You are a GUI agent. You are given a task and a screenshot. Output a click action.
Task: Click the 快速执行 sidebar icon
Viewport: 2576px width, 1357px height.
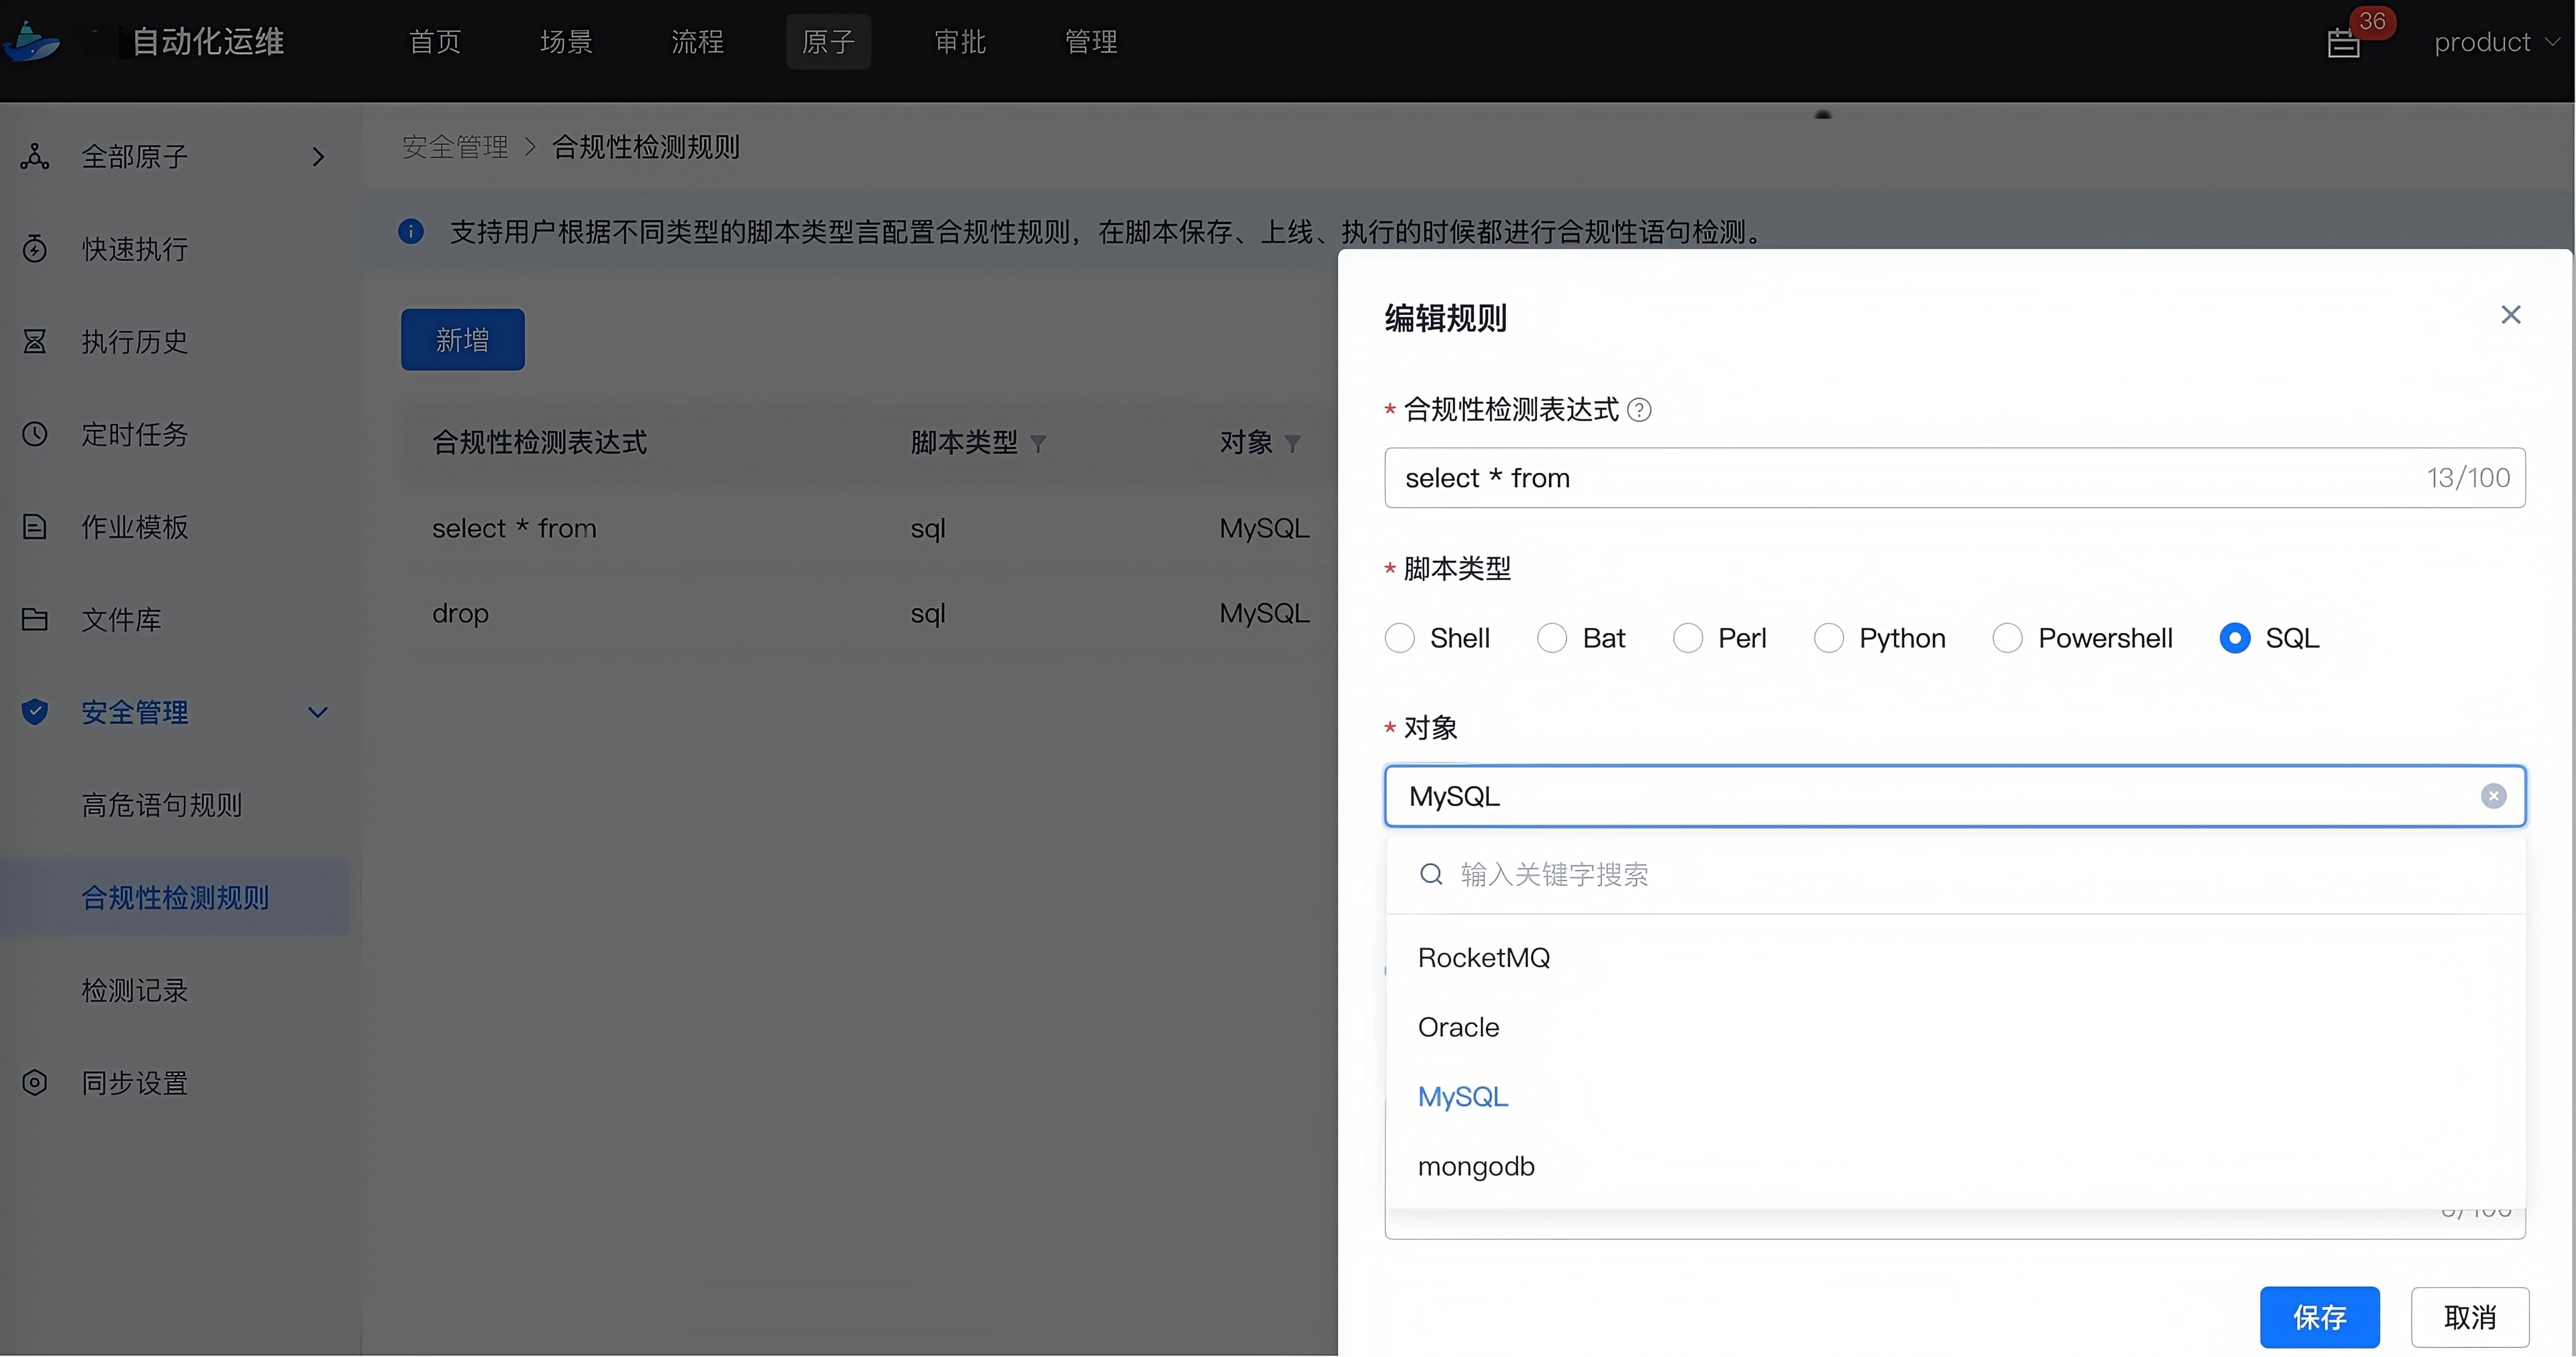(35, 249)
